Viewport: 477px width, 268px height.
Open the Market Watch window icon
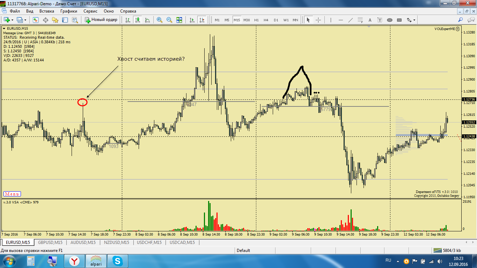[x=36, y=20]
